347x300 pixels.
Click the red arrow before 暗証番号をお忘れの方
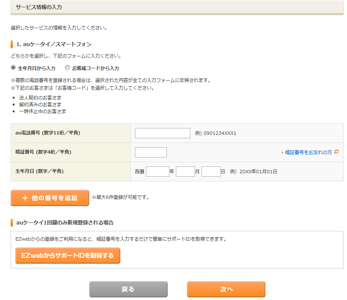(x=283, y=152)
